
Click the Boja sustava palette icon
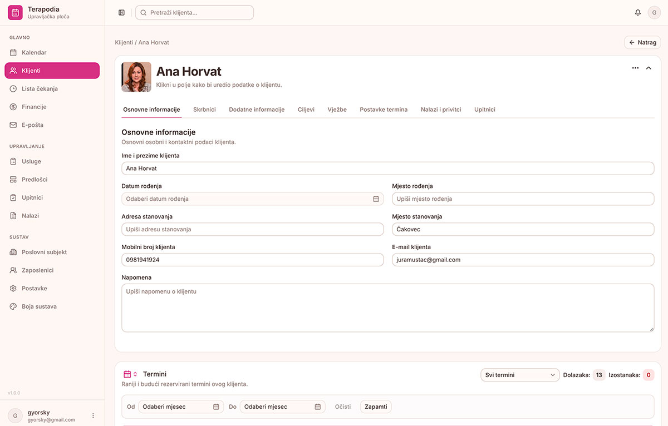(x=13, y=306)
